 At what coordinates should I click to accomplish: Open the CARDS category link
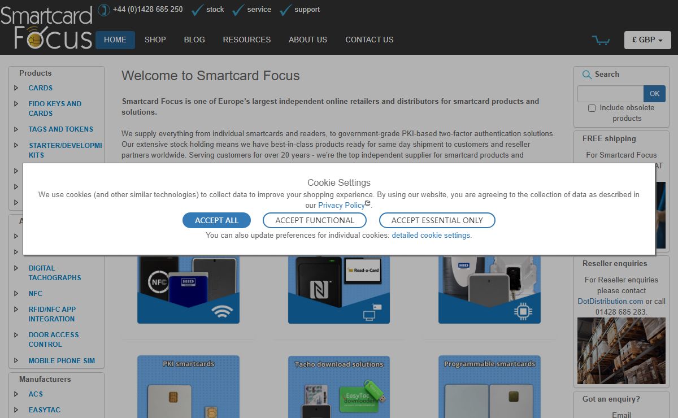coord(41,88)
